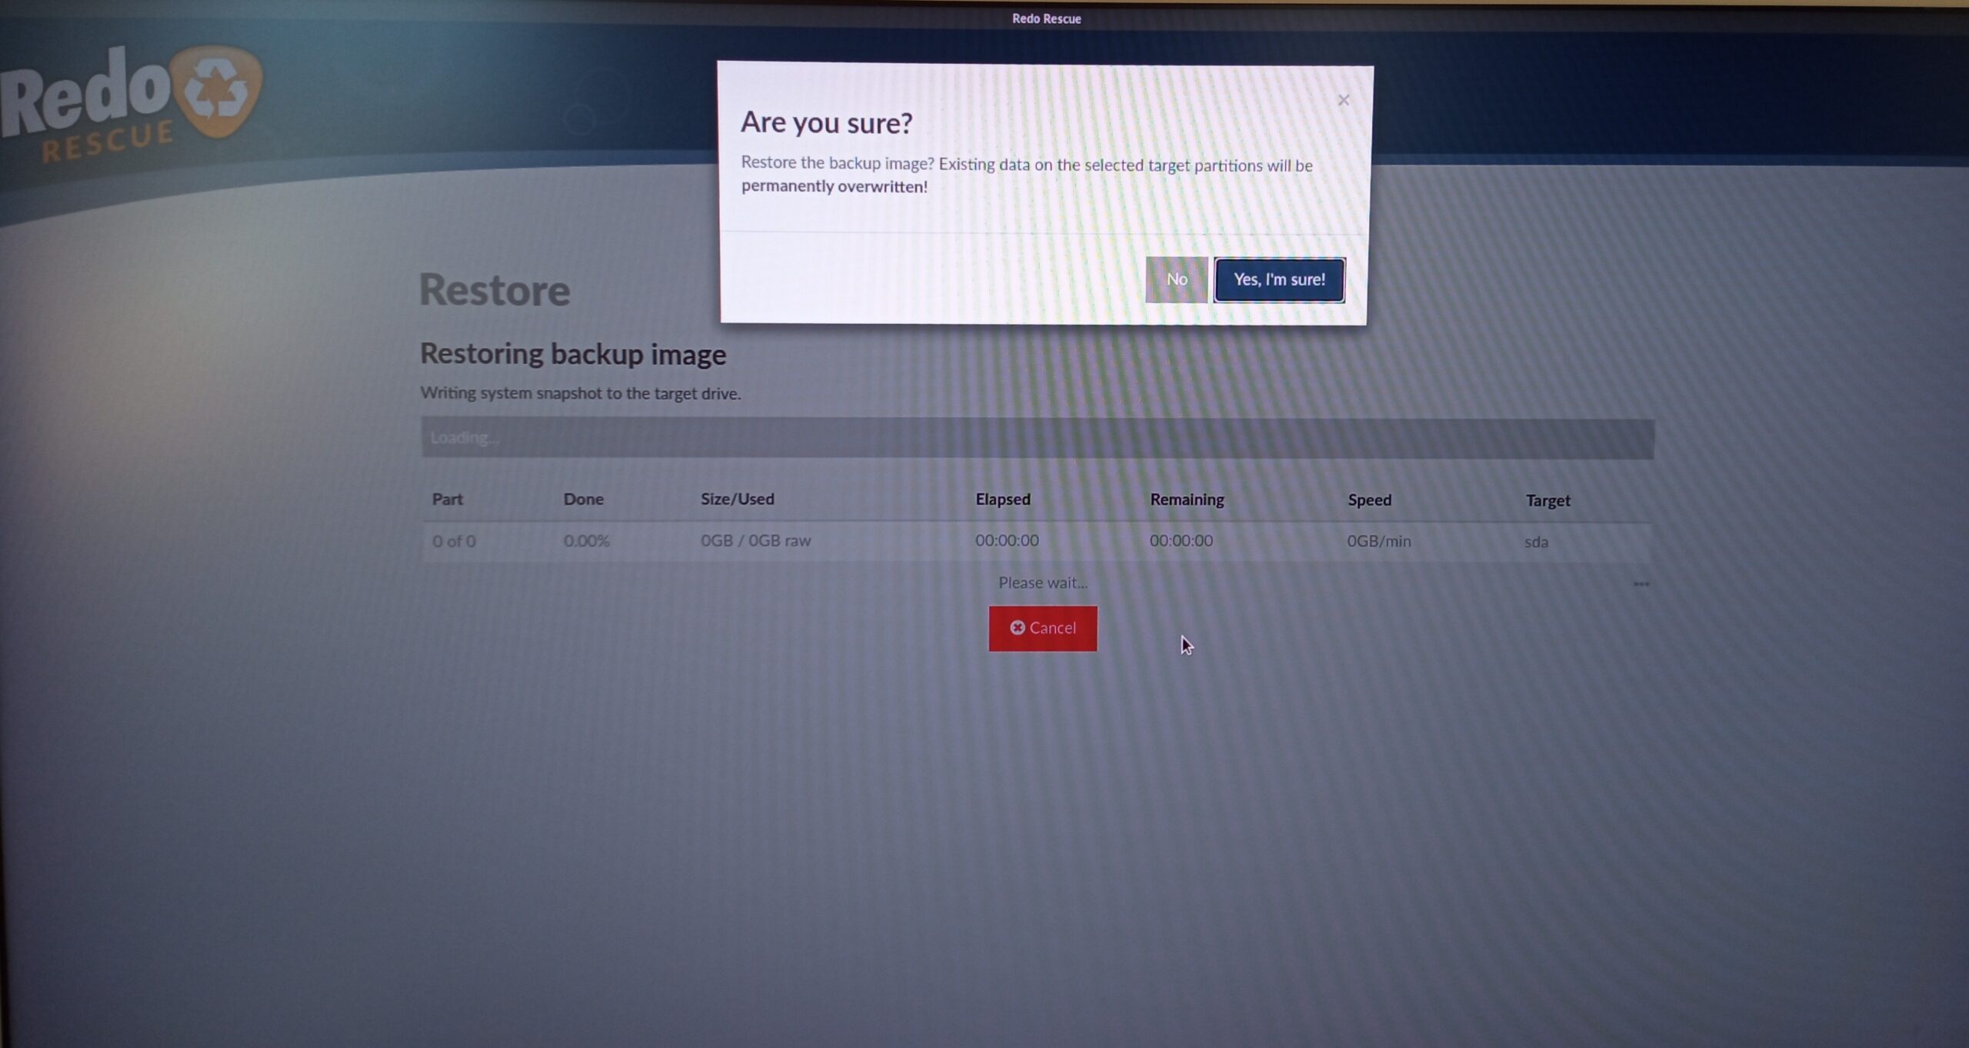This screenshot has width=1969, height=1048.
Task: Click the Redo Rescue title bar text
Action: coord(1046,18)
